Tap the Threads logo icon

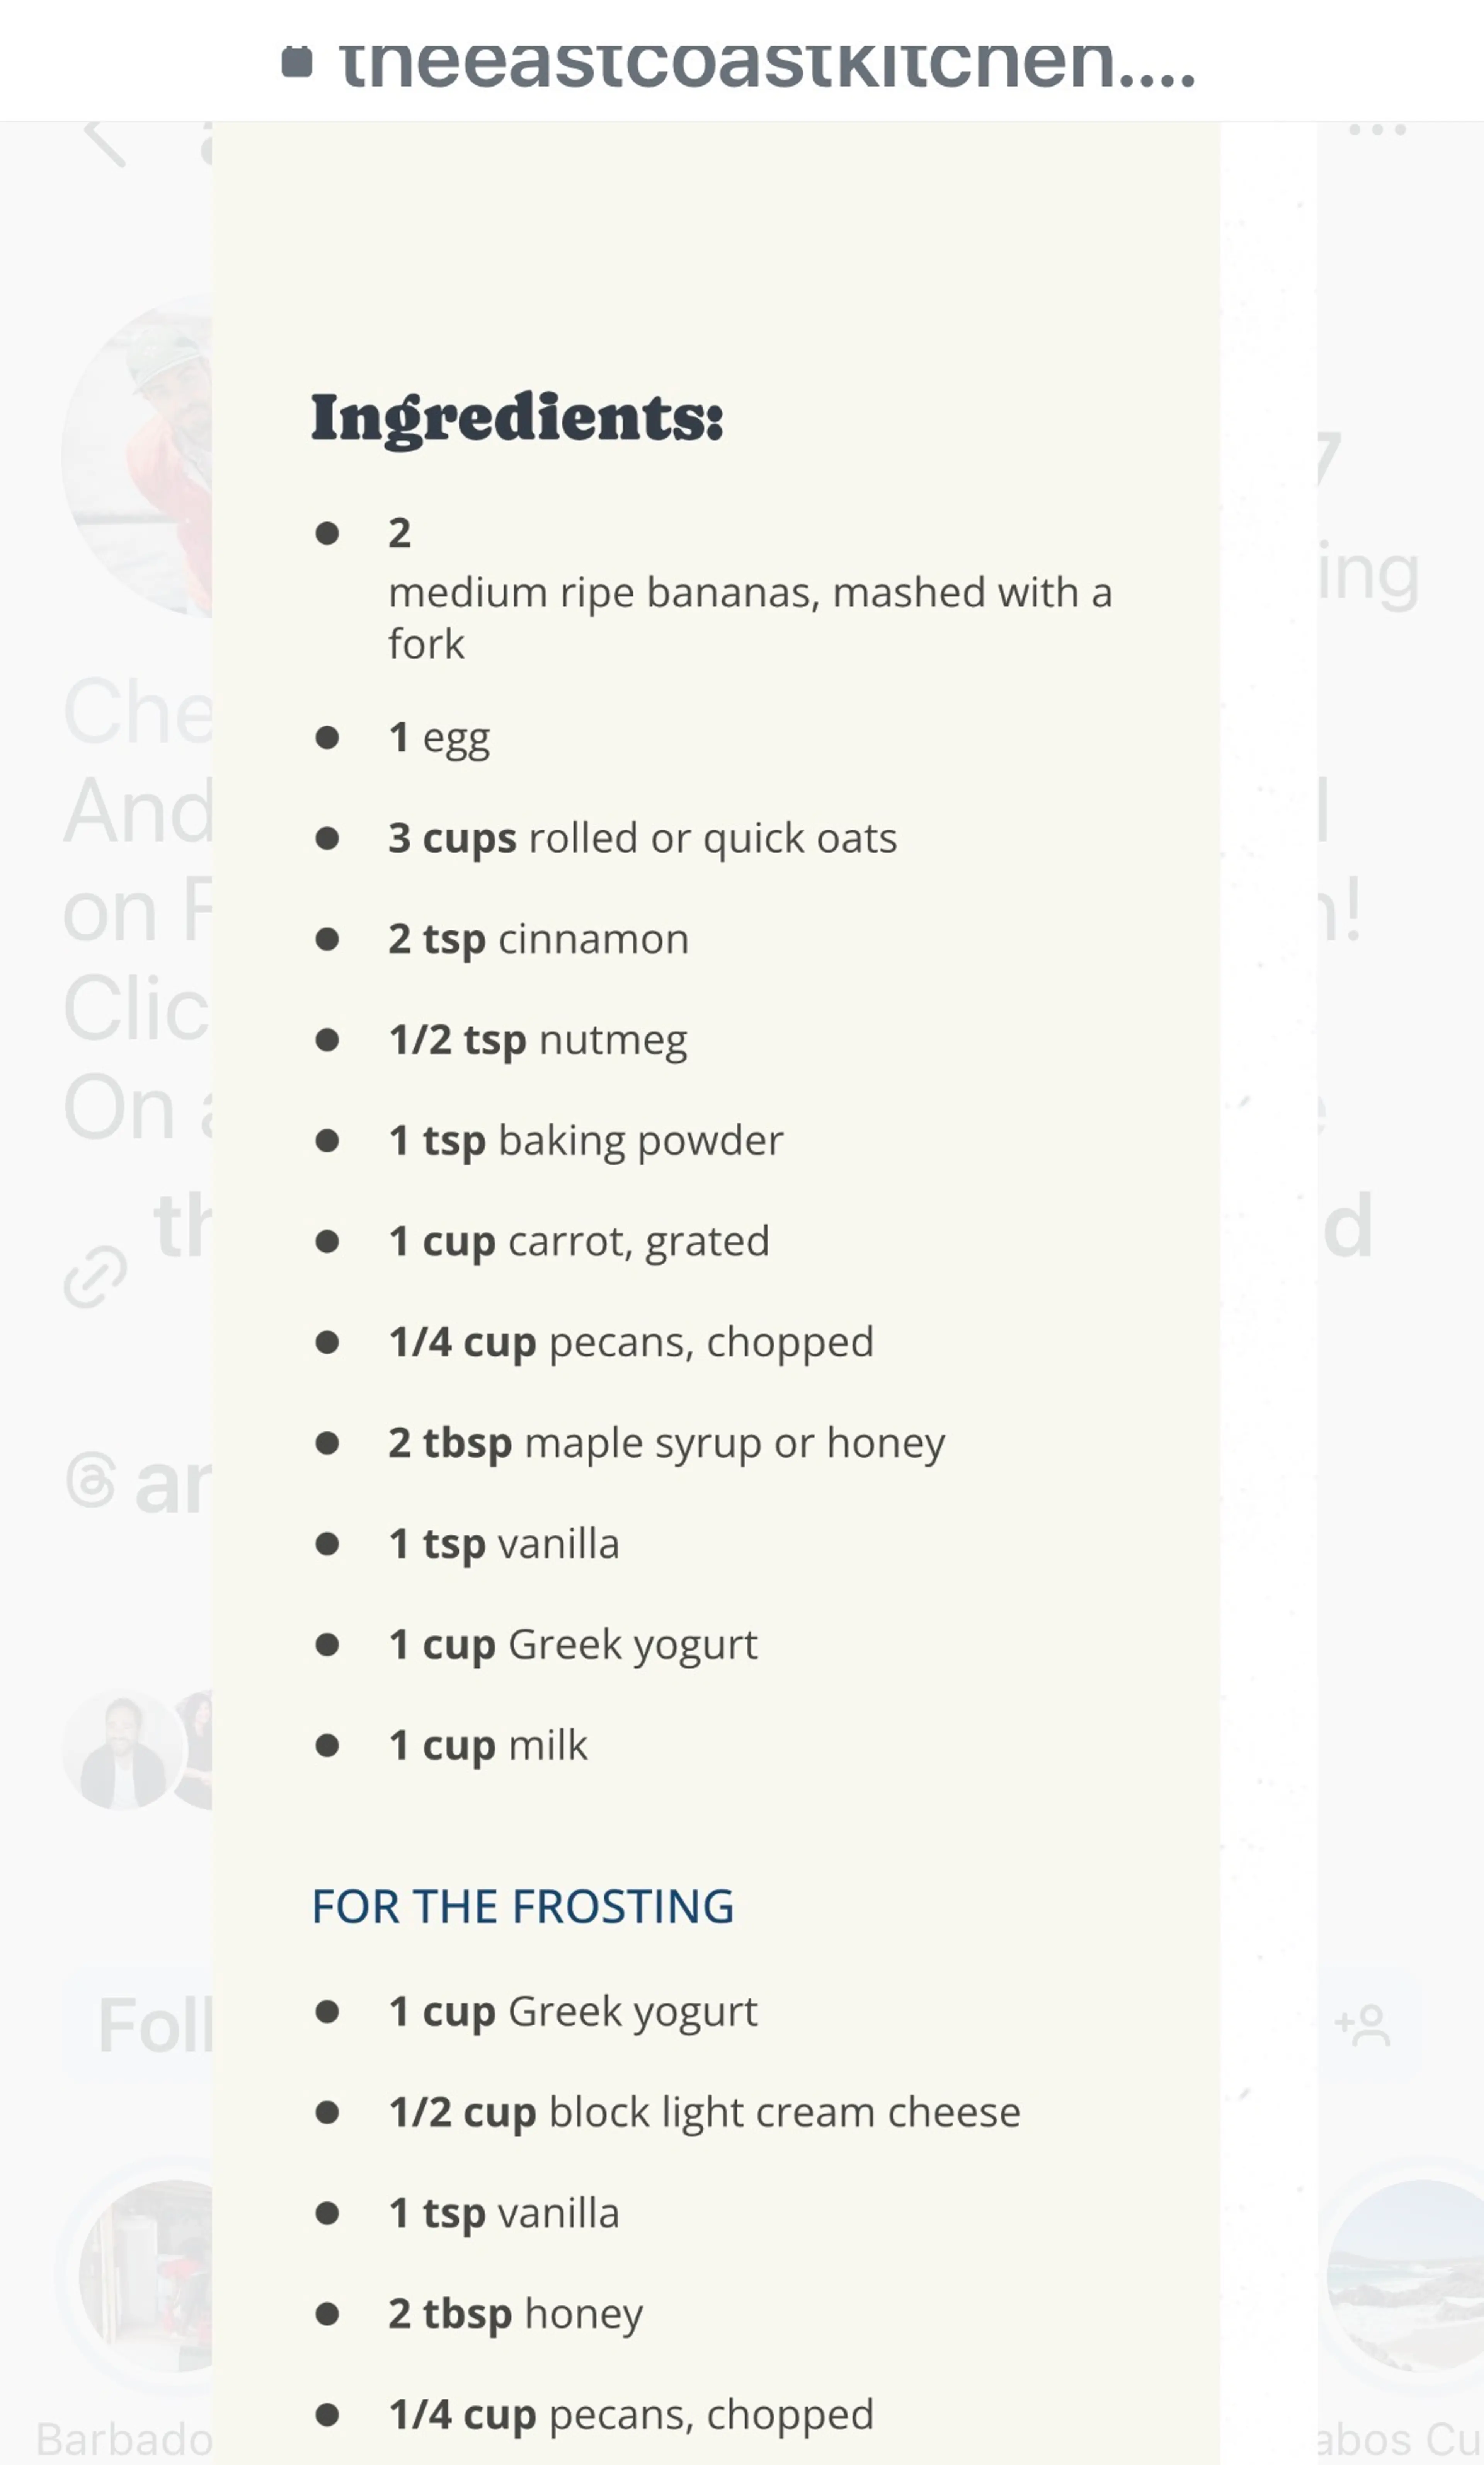[x=91, y=1481]
